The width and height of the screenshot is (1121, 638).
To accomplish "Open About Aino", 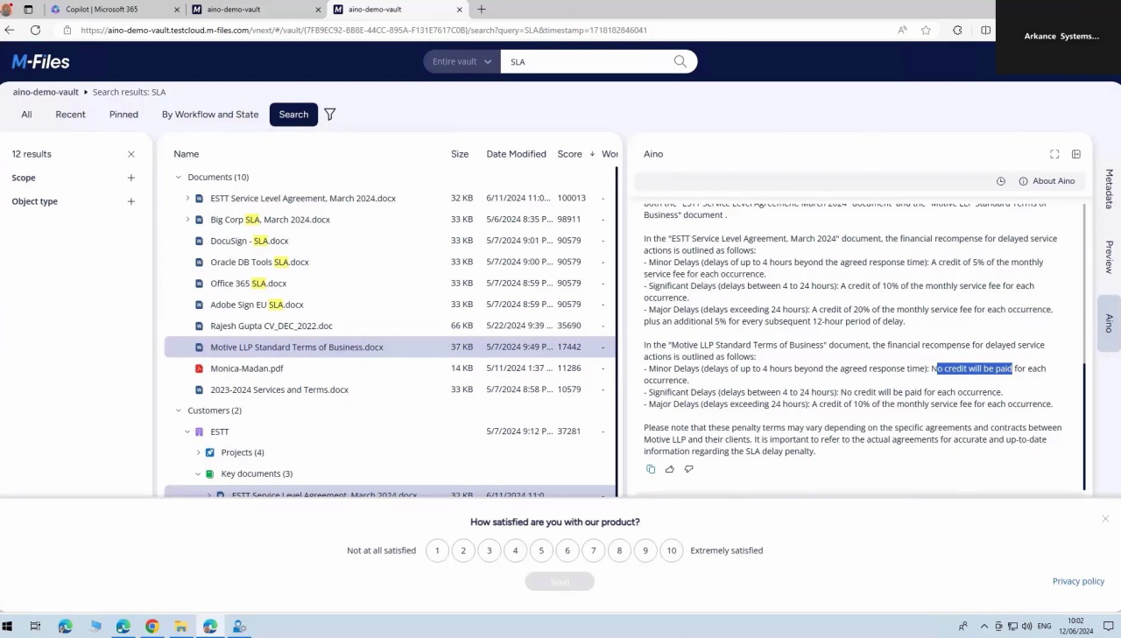I will [1047, 181].
